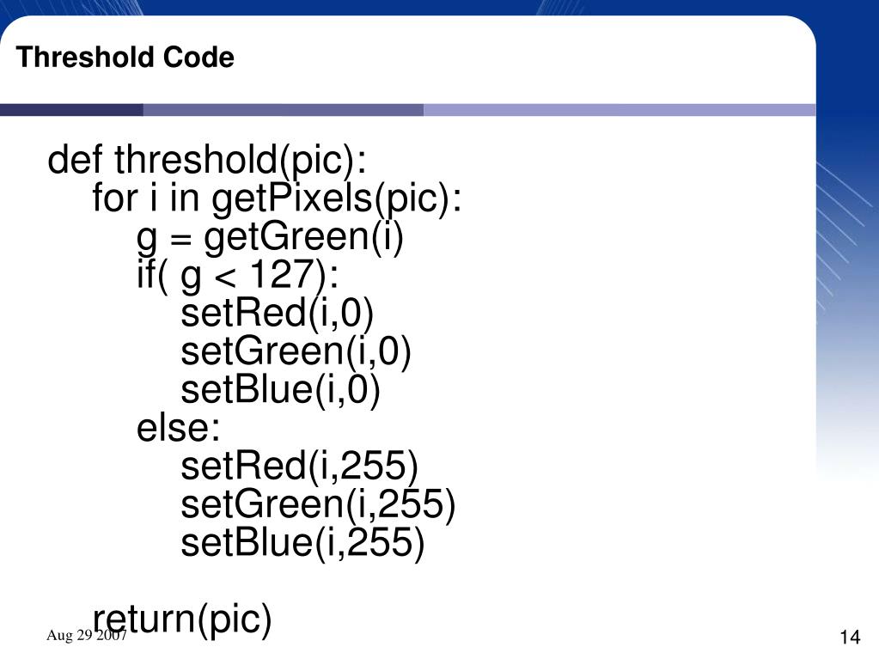Select the "for i in getPixels(pic):" line
This screenshot has width=879, height=659.
[x=277, y=198]
